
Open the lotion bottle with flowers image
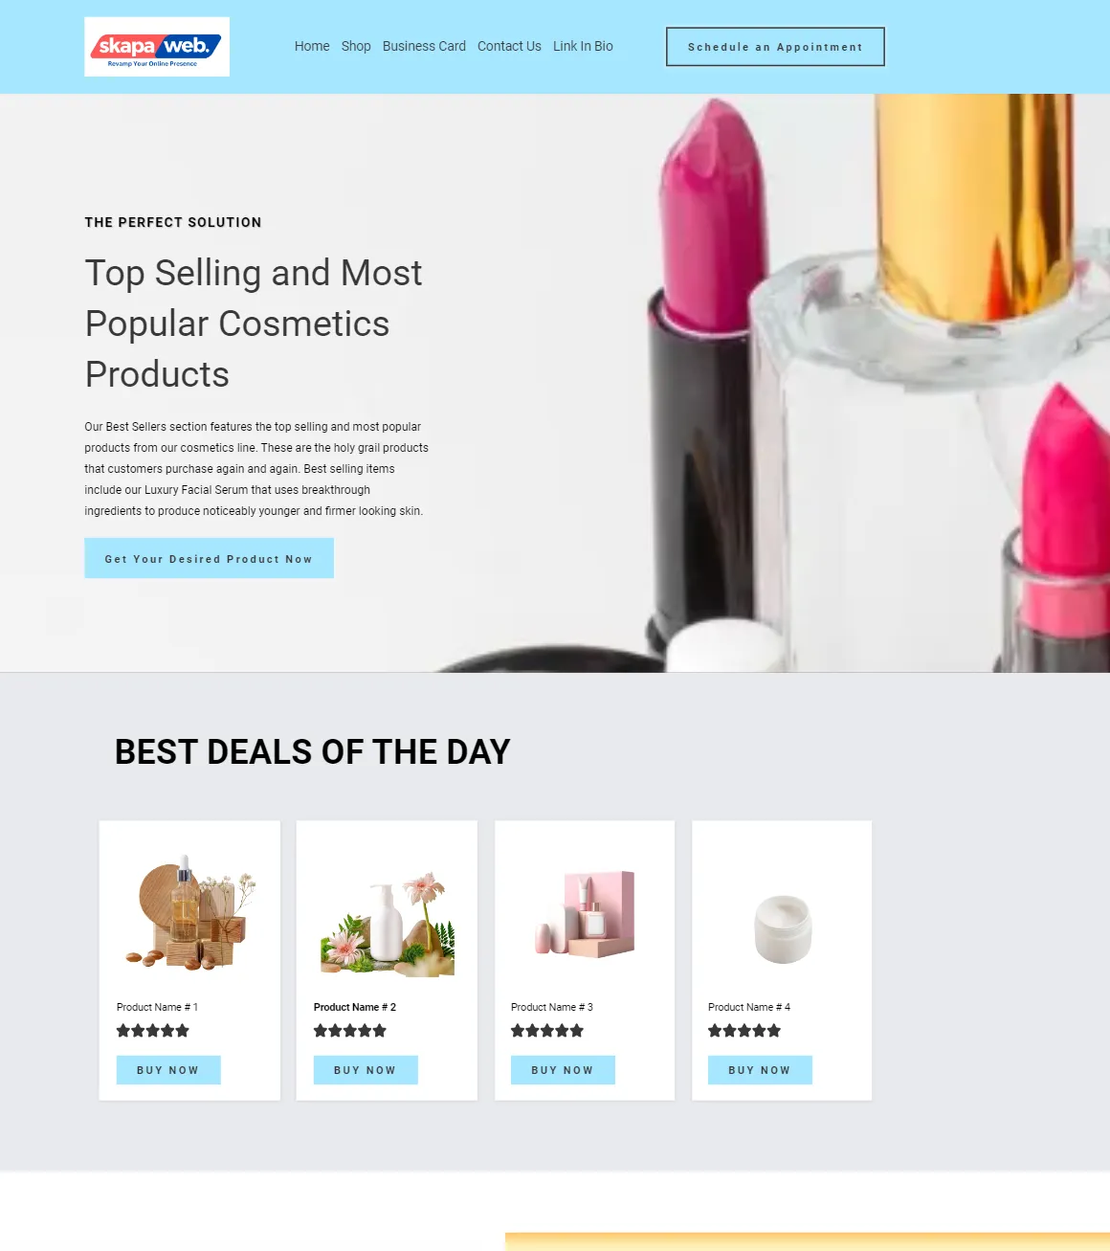pos(387,925)
